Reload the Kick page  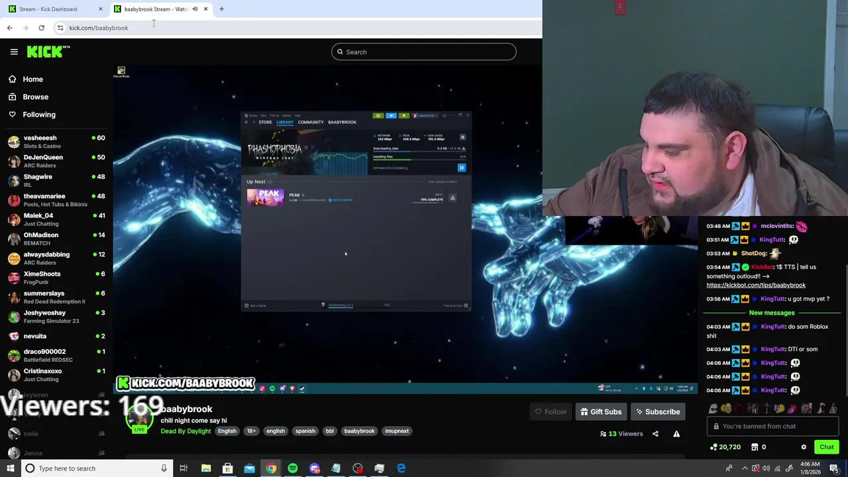[x=41, y=28]
